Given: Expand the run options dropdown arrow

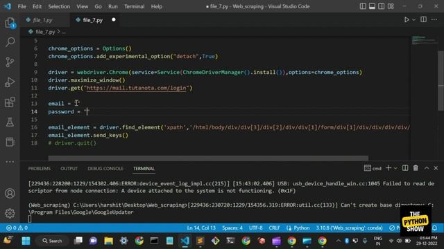Looking at the screenshot, I should tap(413, 20).
